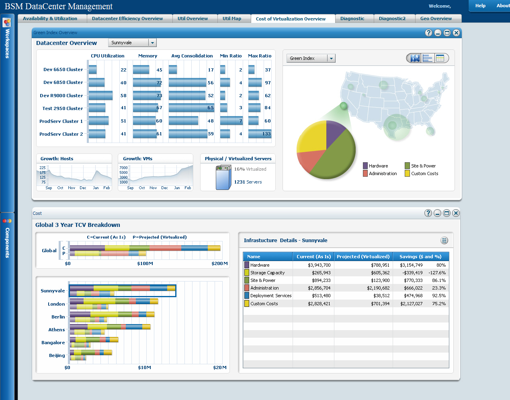Click the 1231 Servers text
510x400 pixels.
coord(248,182)
